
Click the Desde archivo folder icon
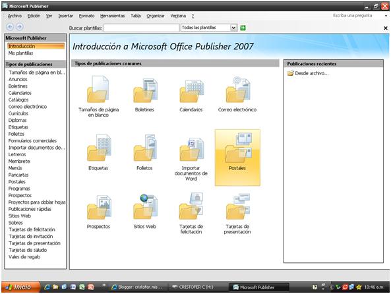pyautogui.click(x=290, y=73)
